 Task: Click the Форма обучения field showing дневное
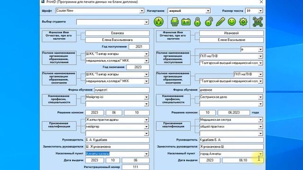232,90
